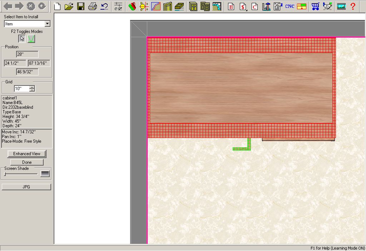
Task: Create a new blank job file
Action: point(57,6)
